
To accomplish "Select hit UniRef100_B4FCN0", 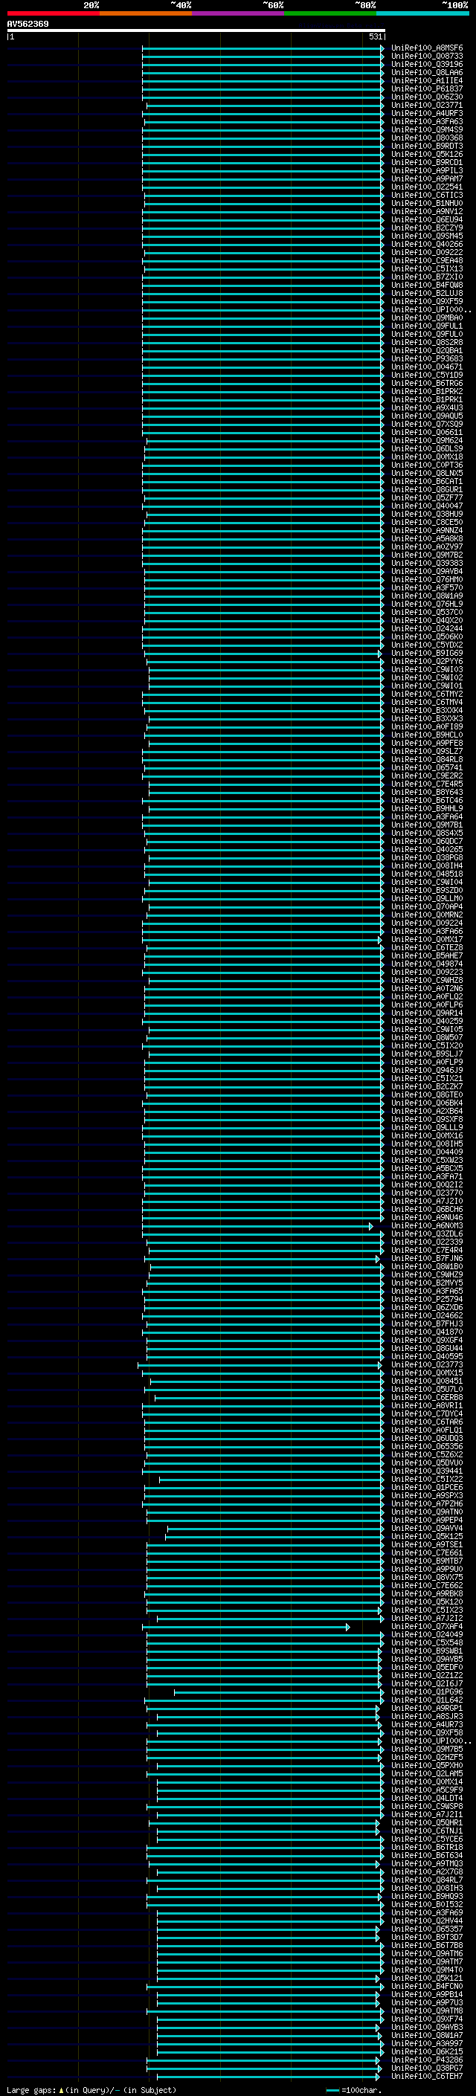I will (x=427, y=1986).
